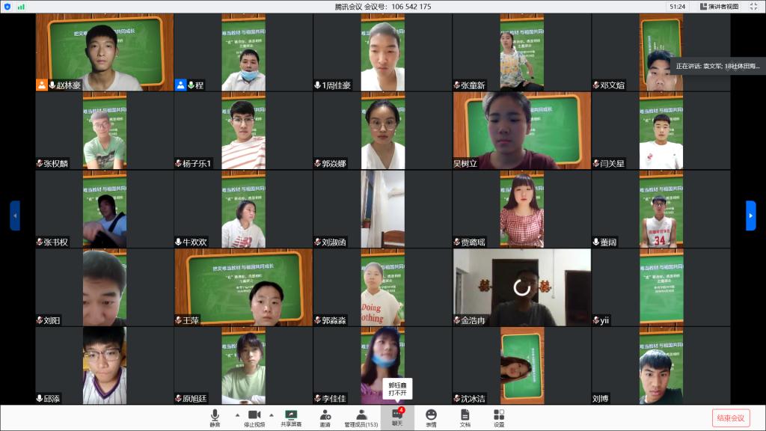
Task: Select 赵林豪's video tile
Action: 104,52
